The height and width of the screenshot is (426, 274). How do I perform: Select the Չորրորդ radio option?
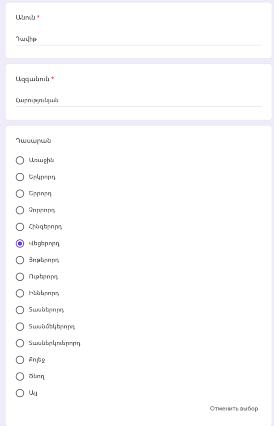(20, 210)
